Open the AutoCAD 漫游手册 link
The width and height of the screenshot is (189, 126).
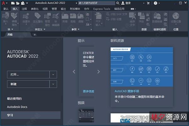[x=127, y=91]
